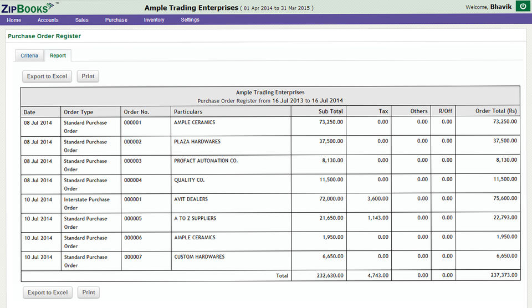Select the AVIT DEALERS row entry
Image resolution: width=532 pixels, height=308 pixels.
(191, 199)
